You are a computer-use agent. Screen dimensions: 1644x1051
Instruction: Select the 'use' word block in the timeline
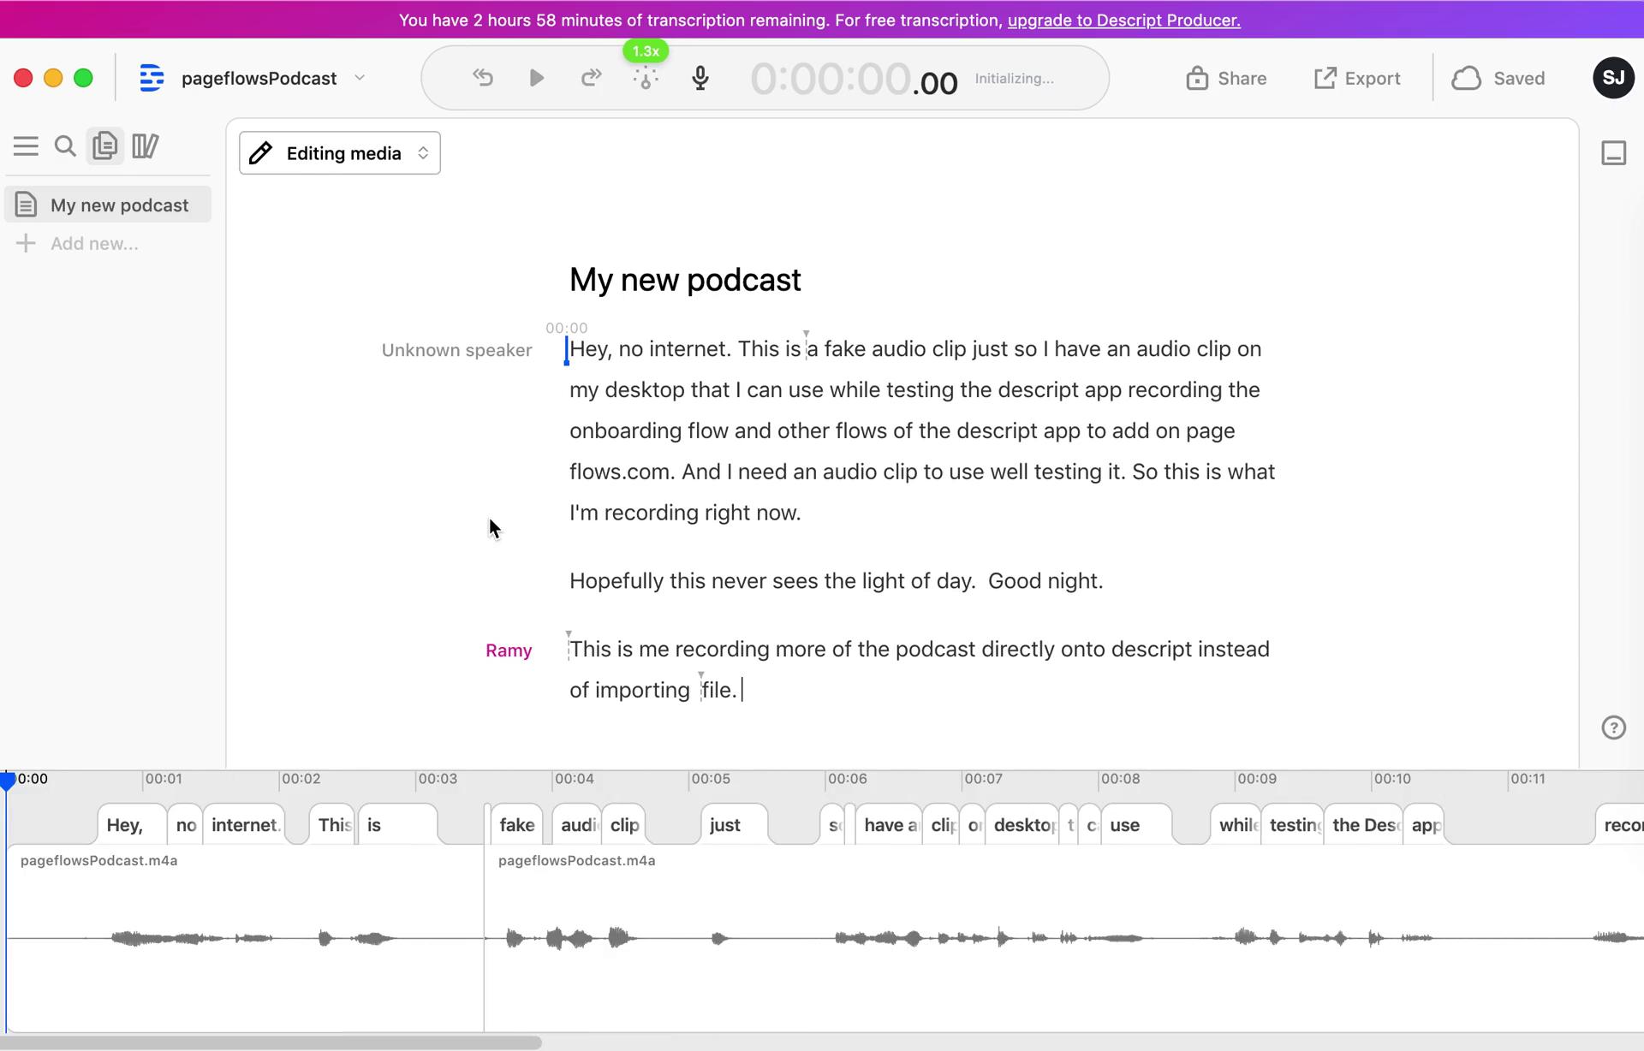point(1135,825)
